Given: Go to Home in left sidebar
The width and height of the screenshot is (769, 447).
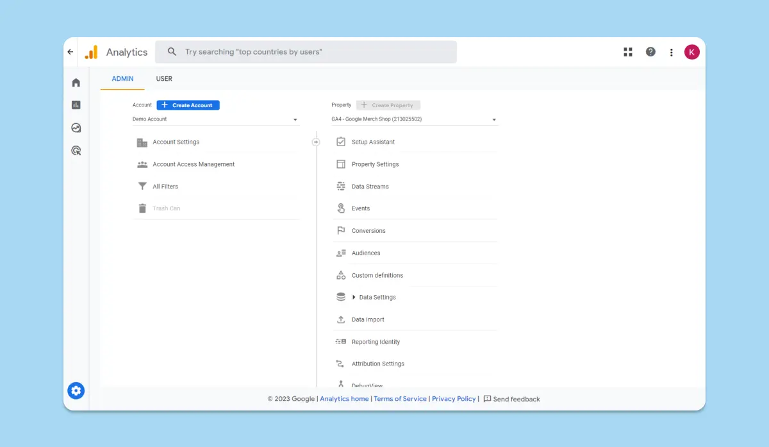Looking at the screenshot, I should (x=76, y=83).
